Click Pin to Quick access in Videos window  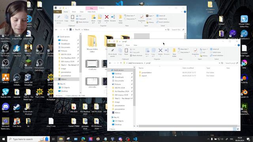pos(59,19)
